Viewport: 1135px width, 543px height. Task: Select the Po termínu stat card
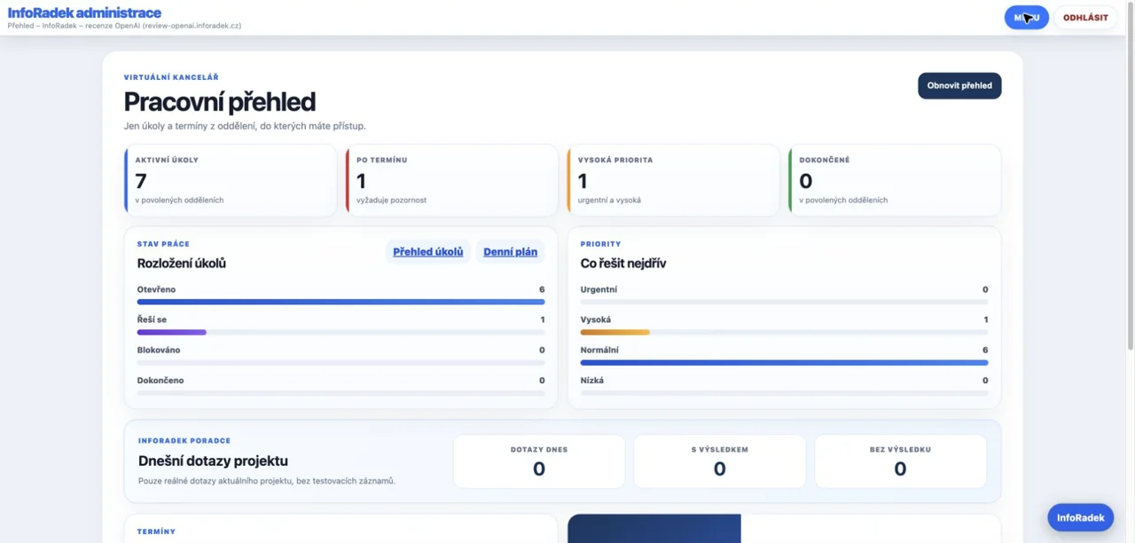click(452, 181)
